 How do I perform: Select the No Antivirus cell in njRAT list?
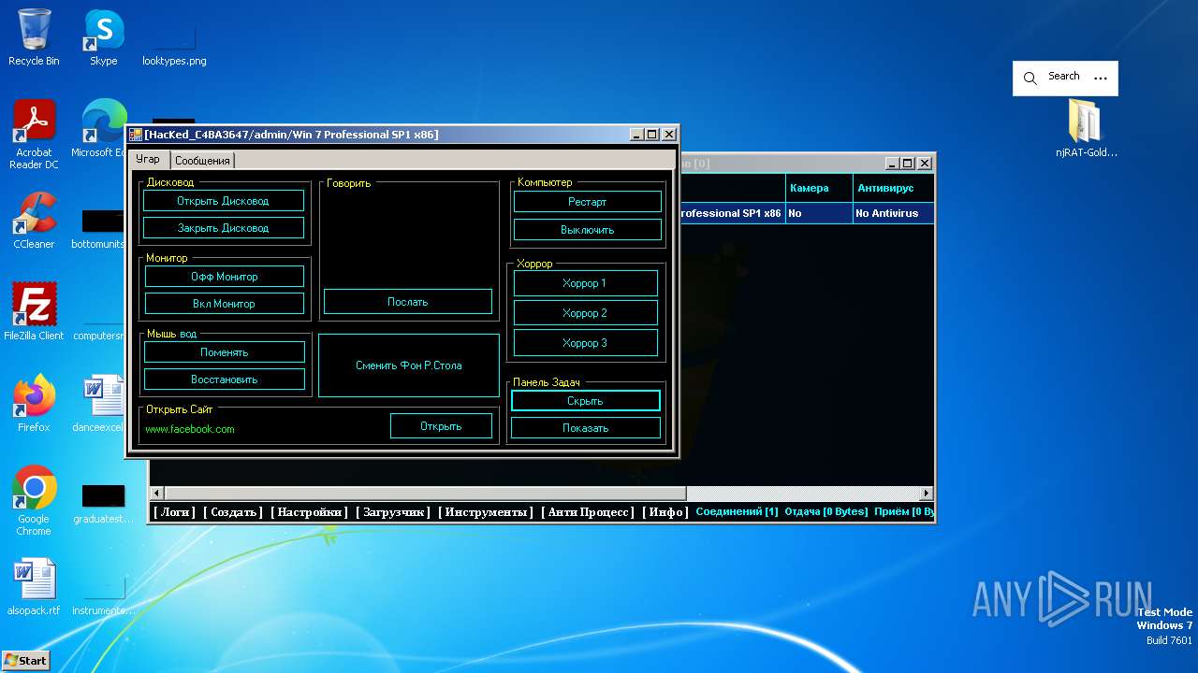[893, 213]
